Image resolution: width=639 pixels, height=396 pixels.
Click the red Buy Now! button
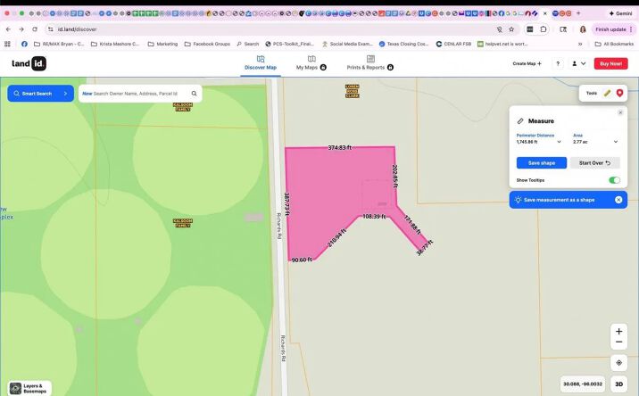[610, 63]
